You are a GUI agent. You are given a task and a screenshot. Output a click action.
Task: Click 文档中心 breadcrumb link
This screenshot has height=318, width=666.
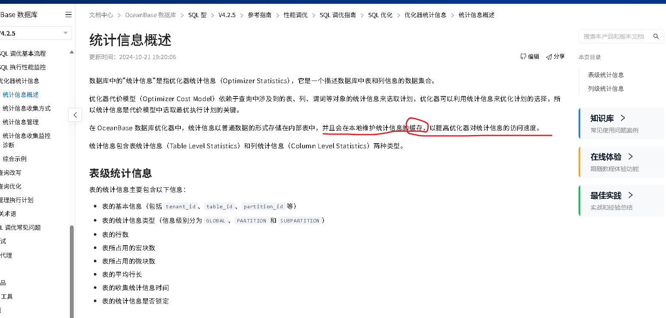tap(101, 15)
